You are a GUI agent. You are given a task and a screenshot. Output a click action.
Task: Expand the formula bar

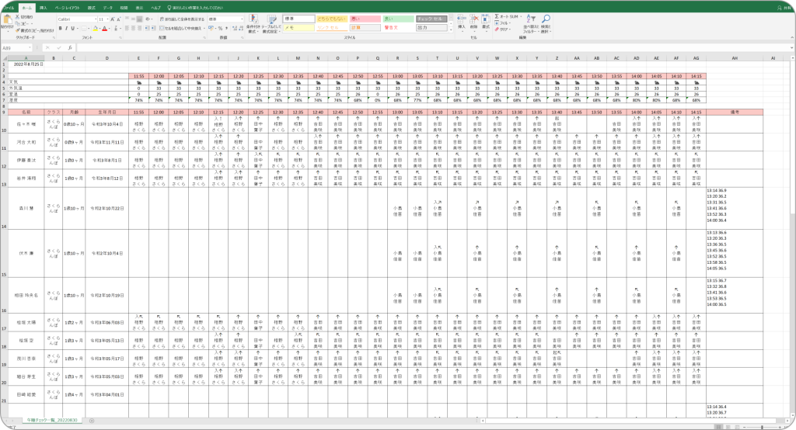(x=792, y=47)
